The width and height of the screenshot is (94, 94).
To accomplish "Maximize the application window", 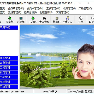I will 89,3.
